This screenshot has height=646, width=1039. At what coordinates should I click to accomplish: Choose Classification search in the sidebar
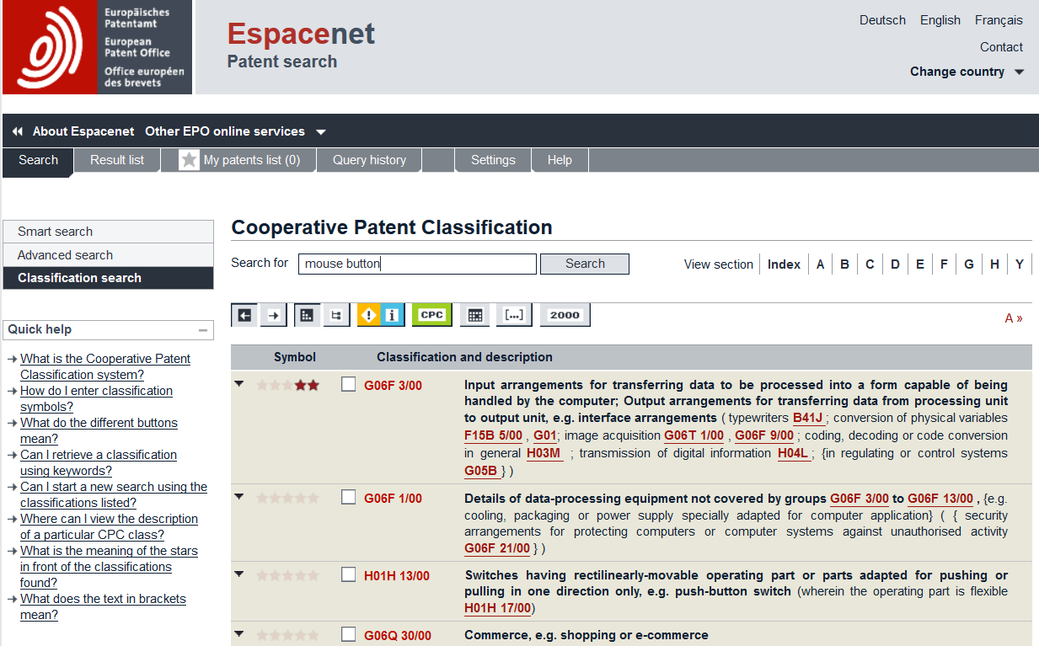108,278
